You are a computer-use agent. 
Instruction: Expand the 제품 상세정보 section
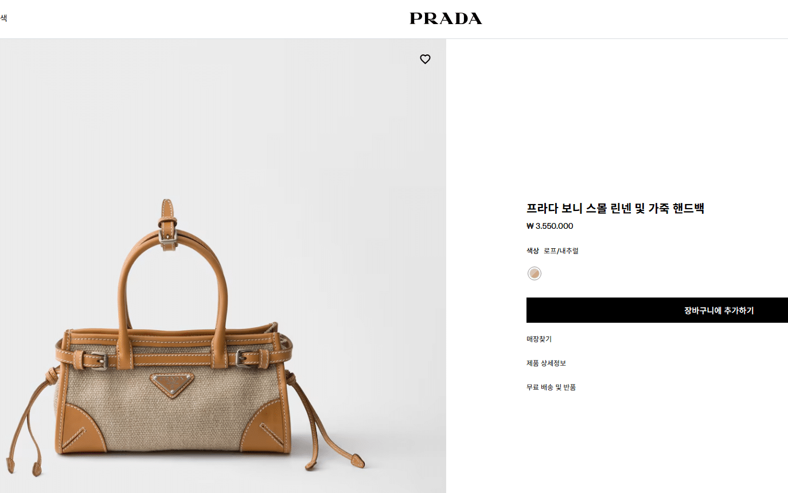[x=546, y=363]
